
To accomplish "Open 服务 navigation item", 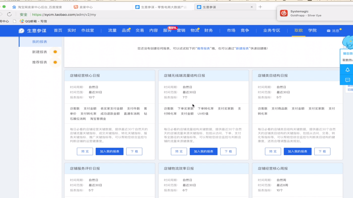I will pyautogui.click(x=167, y=30).
